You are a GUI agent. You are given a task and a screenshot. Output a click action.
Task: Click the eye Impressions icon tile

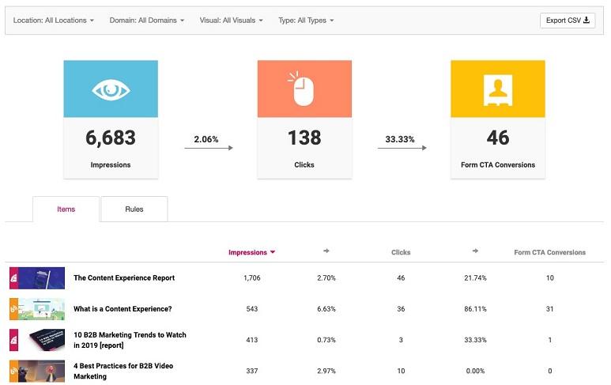pyautogui.click(x=111, y=89)
